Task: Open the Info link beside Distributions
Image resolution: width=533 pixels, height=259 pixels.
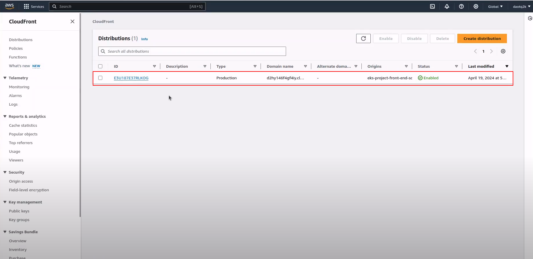Action: [x=144, y=39]
